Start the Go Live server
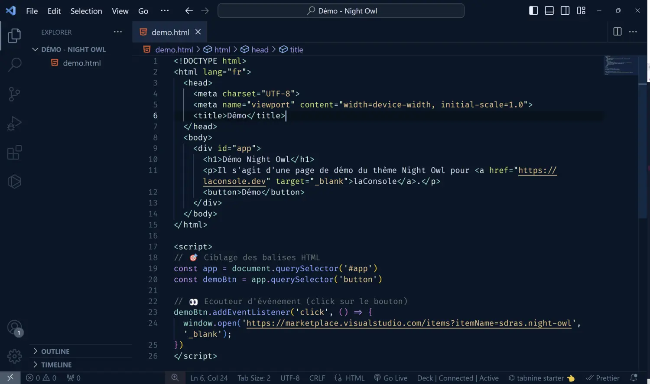 [x=390, y=378]
